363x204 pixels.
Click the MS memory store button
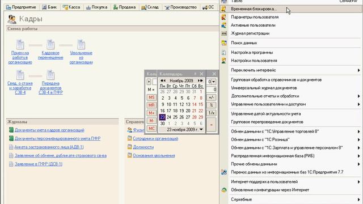coord(151,97)
